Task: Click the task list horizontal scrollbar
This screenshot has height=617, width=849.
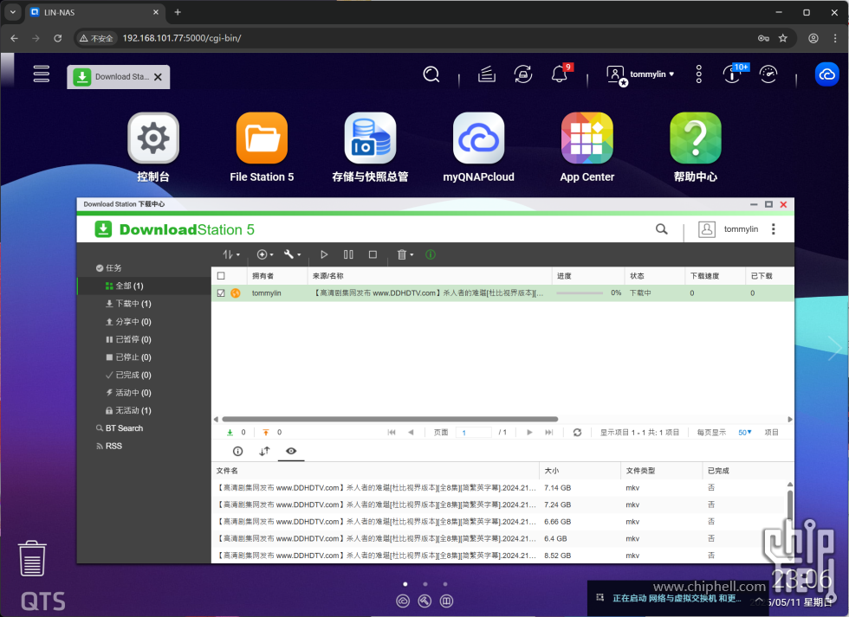Action: point(390,419)
